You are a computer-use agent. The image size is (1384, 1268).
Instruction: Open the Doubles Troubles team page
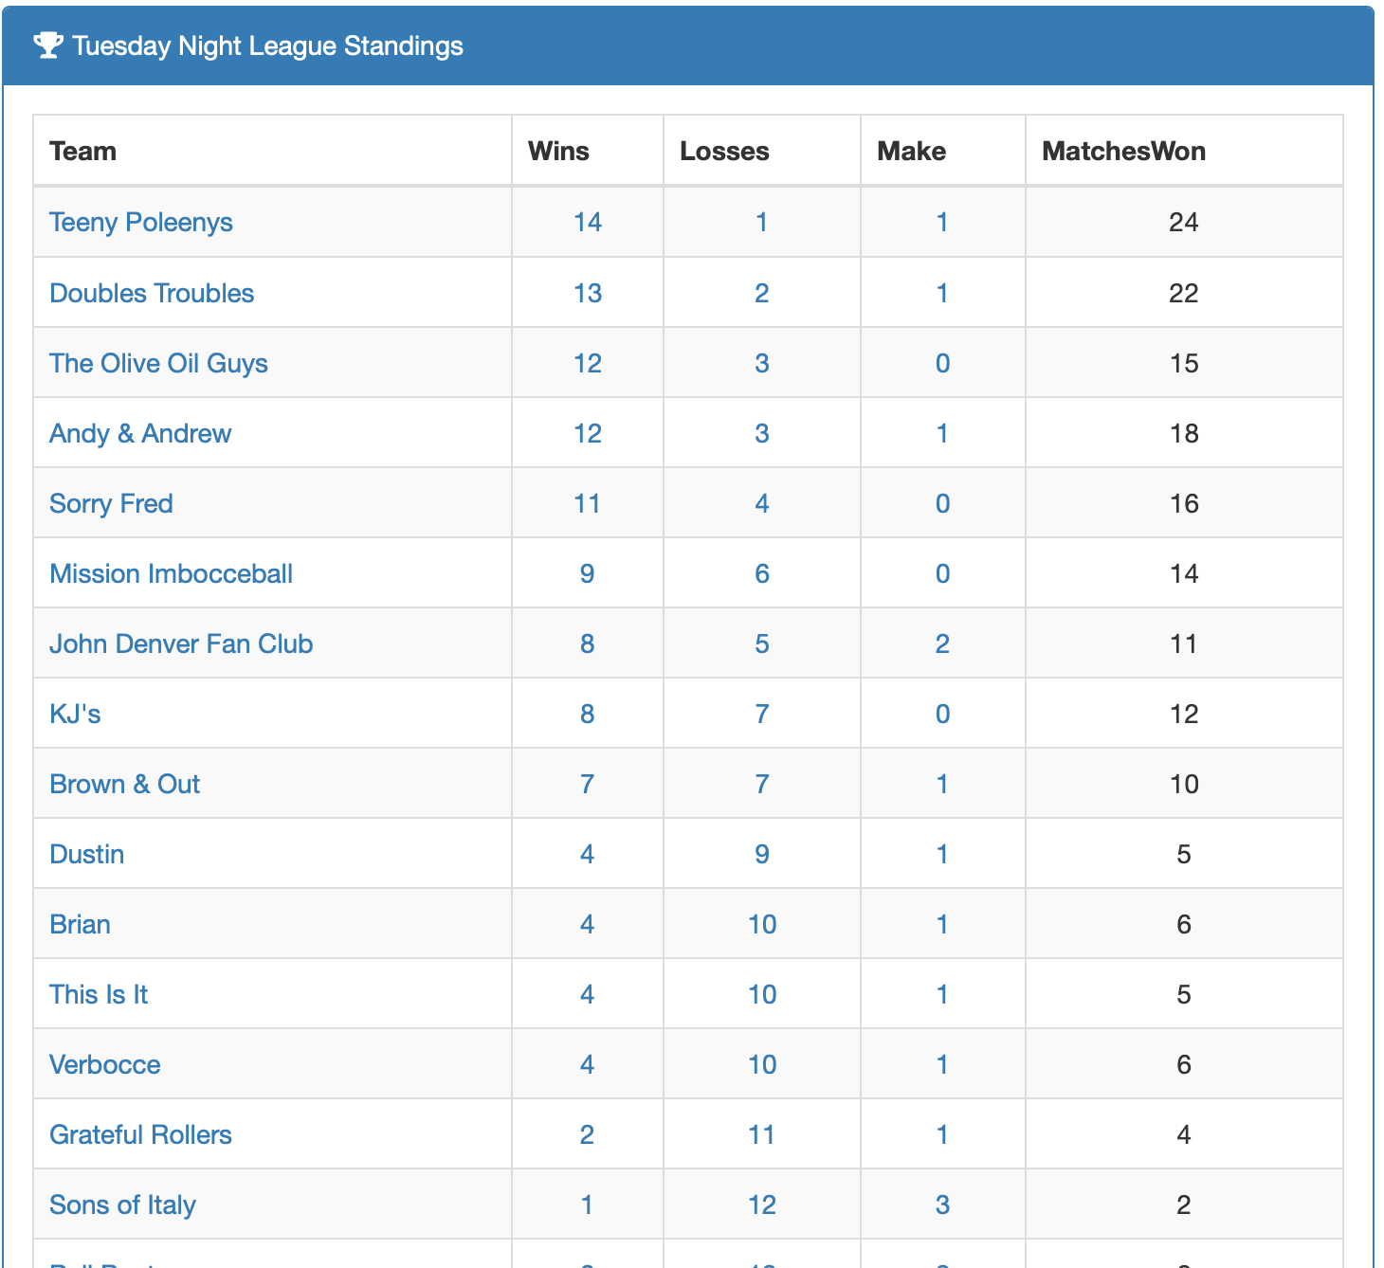152,293
